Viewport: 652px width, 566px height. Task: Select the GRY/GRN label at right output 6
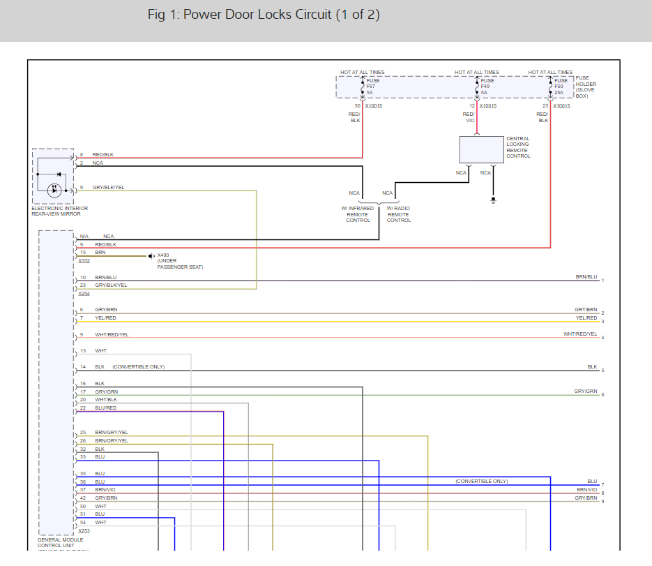586,392
